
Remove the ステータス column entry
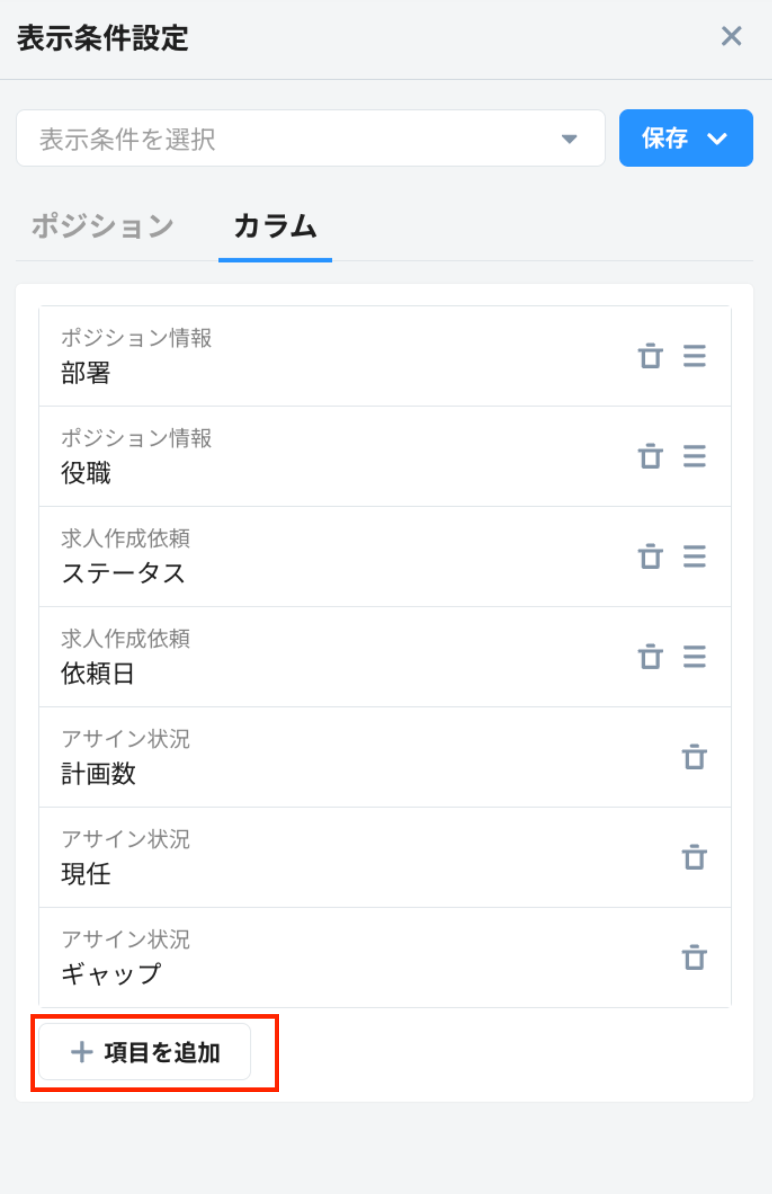[650, 557]
